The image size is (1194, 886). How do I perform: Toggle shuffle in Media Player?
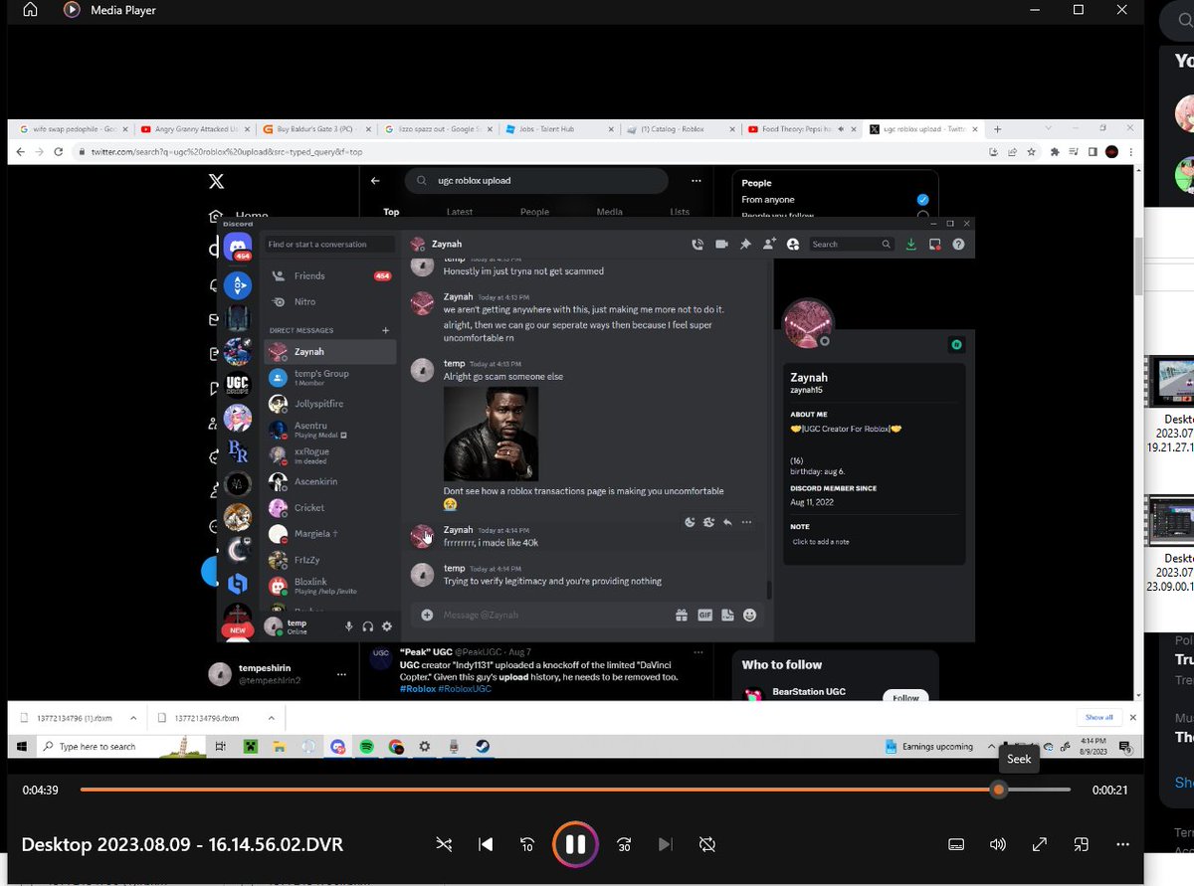tap(444, 844)
